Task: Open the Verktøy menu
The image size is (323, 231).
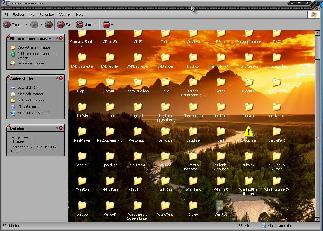Action: click(x=65, y=15)
